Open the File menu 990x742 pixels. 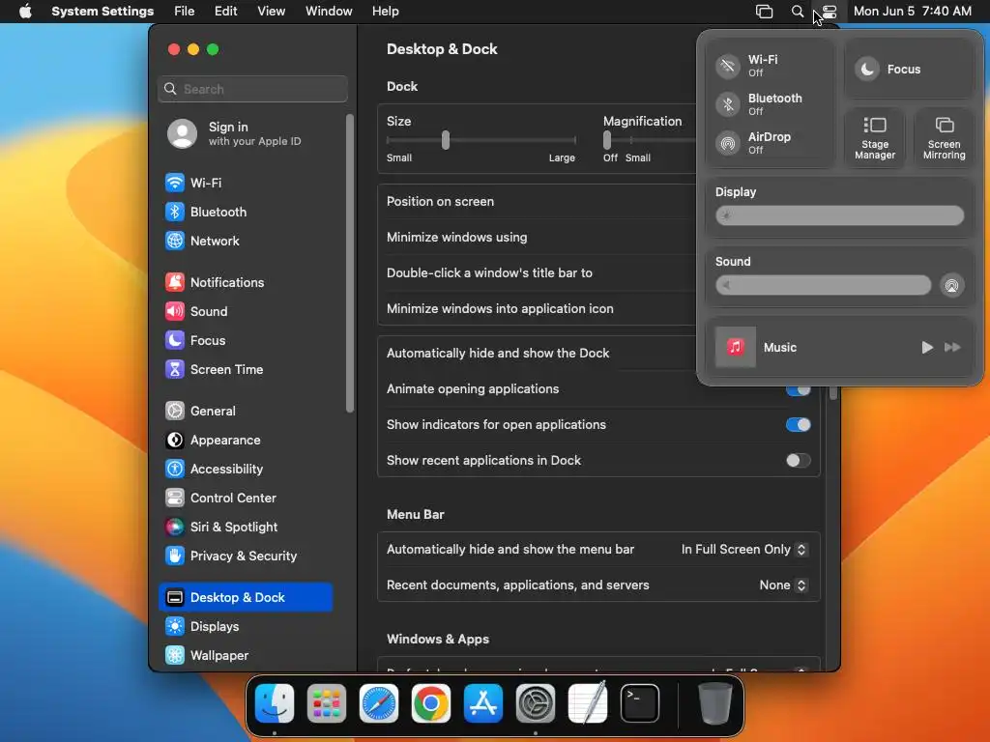(x=185, y=12)
